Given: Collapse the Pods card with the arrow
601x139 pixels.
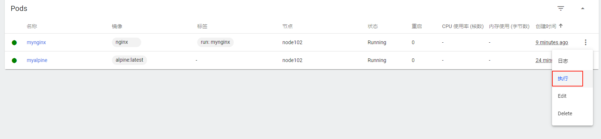Looking at the screenshot, I should [583, 8].
